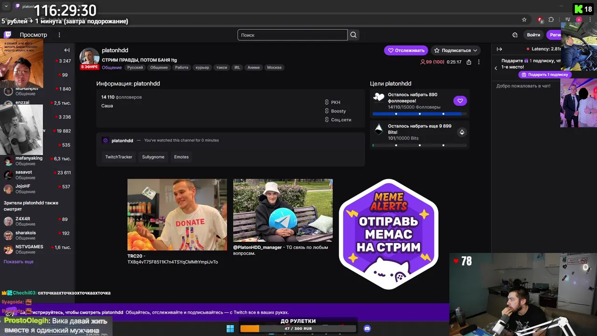
Task: Open the Telegram manager panel image
Action: [x=283, y=210]
